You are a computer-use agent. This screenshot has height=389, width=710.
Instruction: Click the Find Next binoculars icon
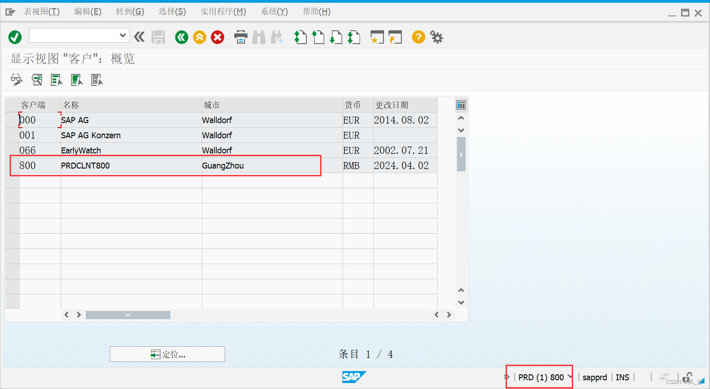pos(277,37)
